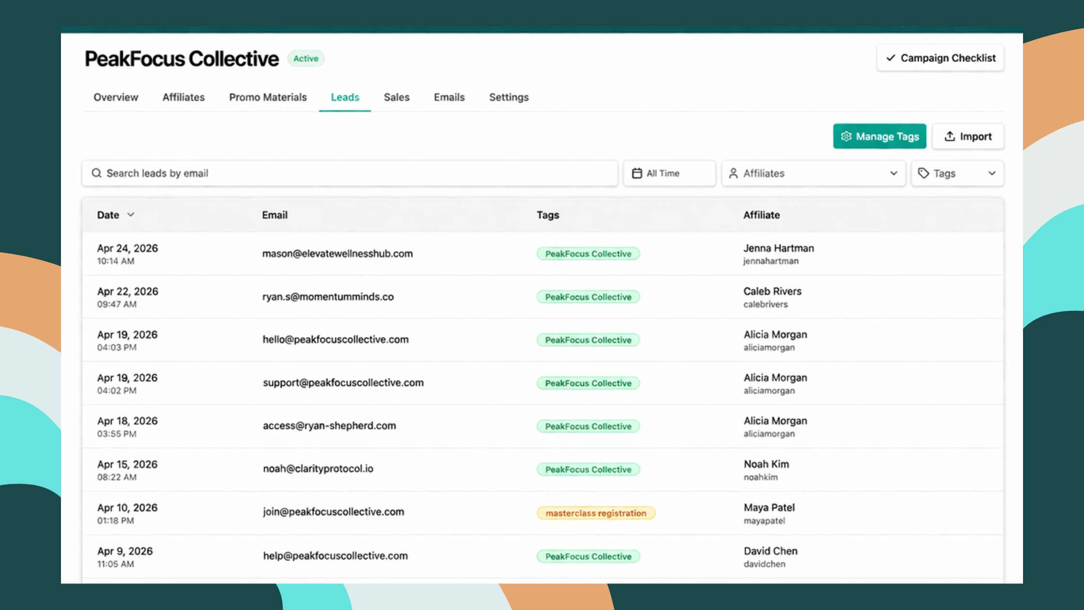Viewport: 1084px width, 610px height.
Task: Click the calendar icon in the date filter
Action: click(x=637, y=173)
